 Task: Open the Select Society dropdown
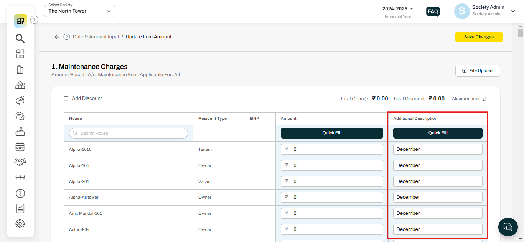pyautogui.click(x=80, y=11)
